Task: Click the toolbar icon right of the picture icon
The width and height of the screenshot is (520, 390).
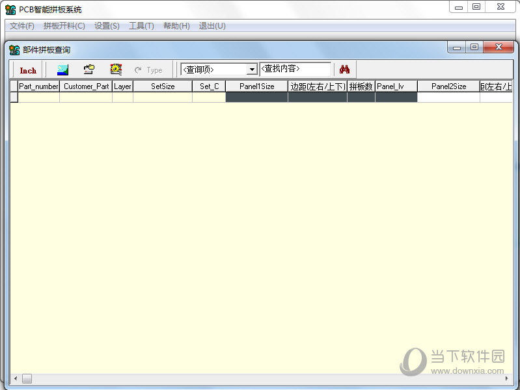Action: click(89, 70)
